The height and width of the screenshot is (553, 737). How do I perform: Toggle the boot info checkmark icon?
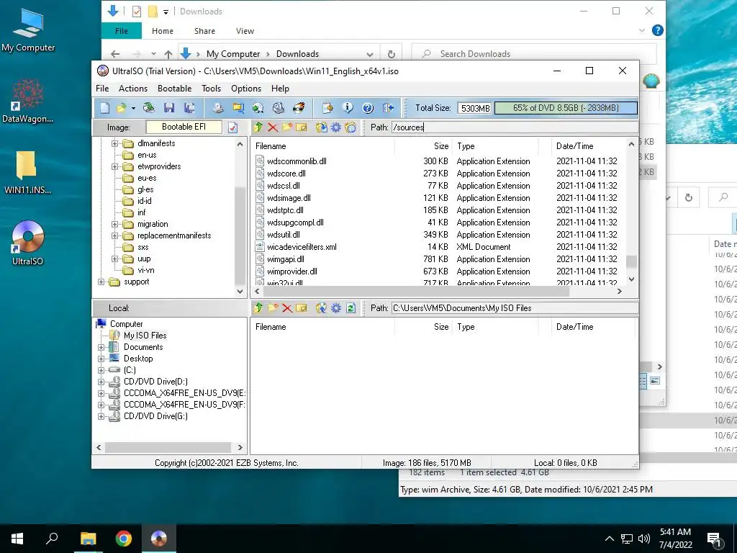[232, 127]
